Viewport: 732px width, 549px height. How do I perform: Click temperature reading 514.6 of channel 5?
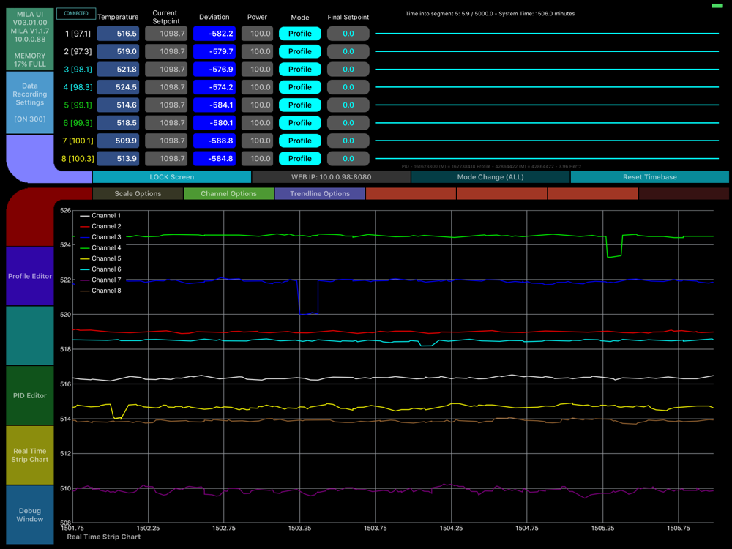(118, 105)
